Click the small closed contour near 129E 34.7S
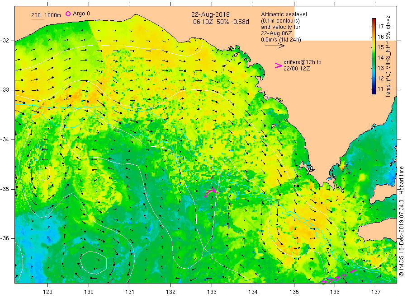 click(x=44, y=174)
